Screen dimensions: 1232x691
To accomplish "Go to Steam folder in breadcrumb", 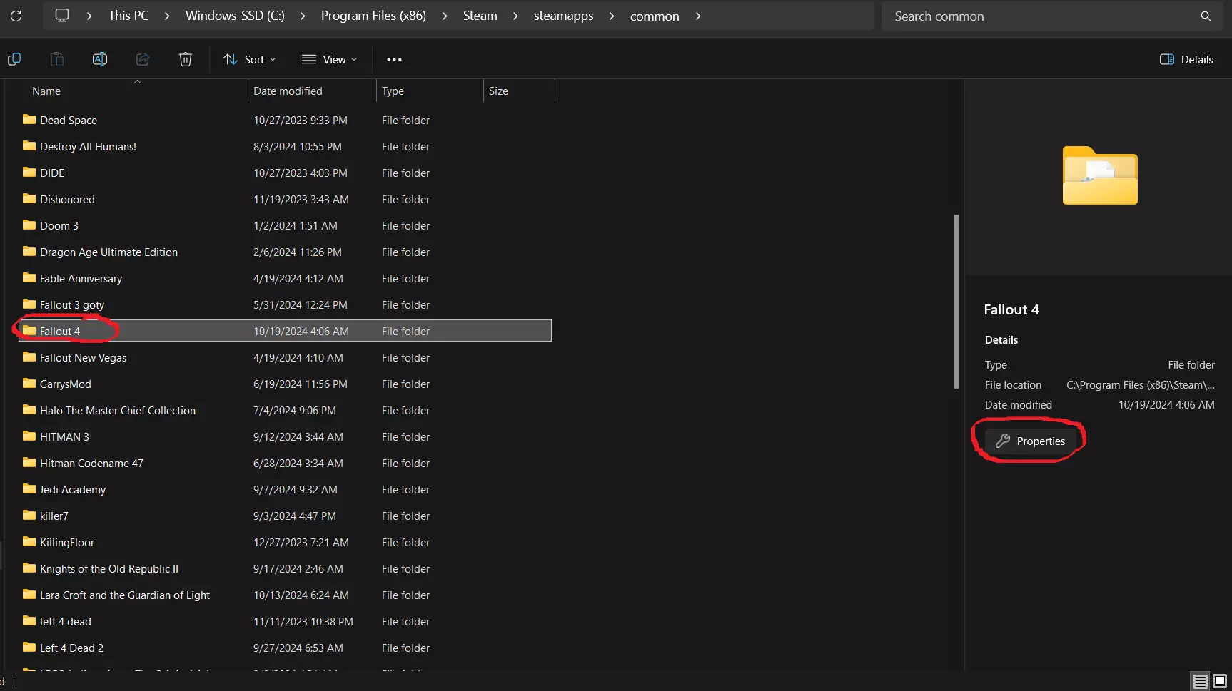I will (480, 16).
